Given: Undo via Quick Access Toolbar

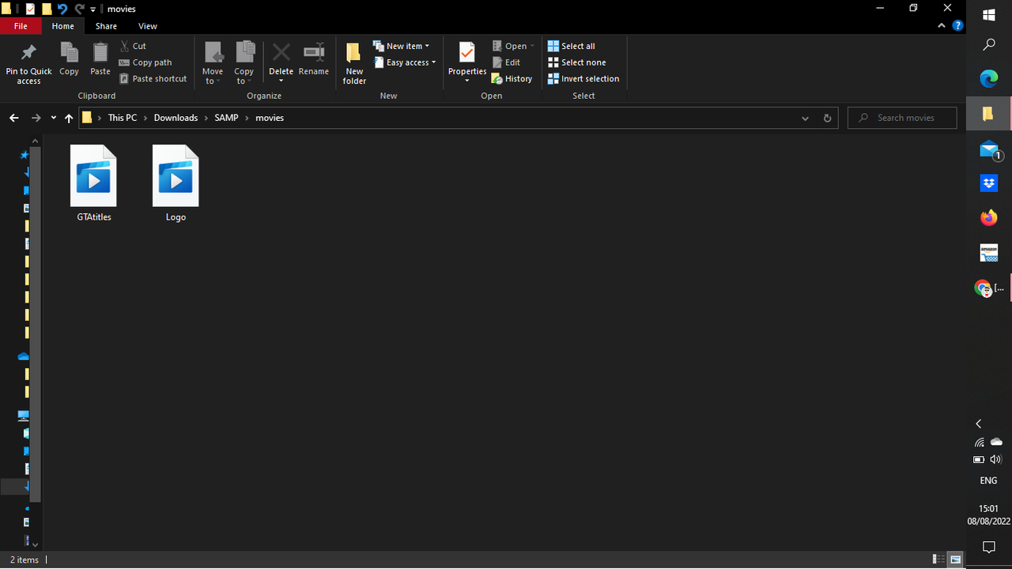Looking at the screenshot, I should [62, 9].
